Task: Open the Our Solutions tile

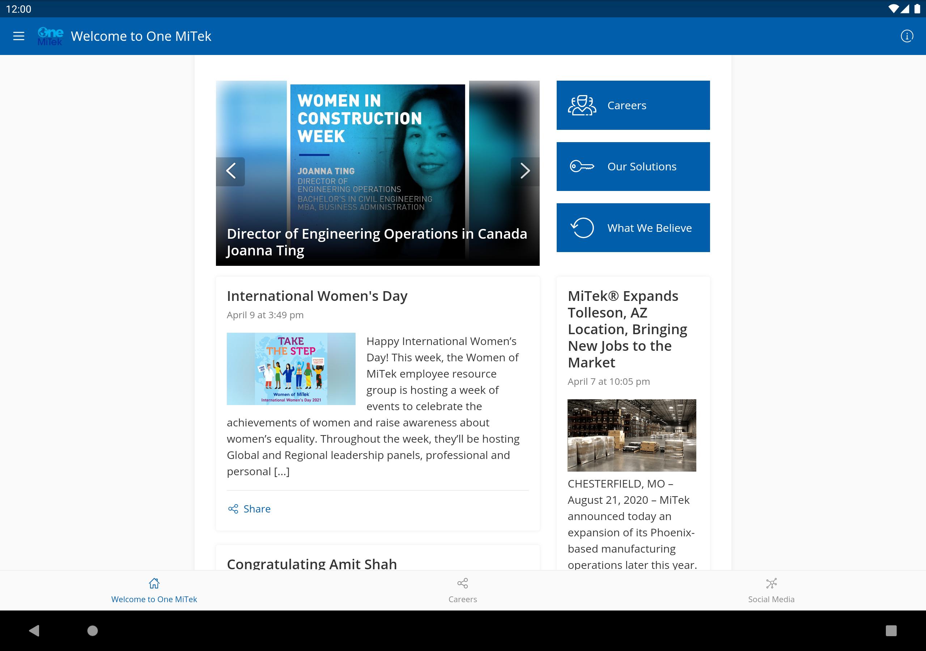Action: [x=633, y=167]
